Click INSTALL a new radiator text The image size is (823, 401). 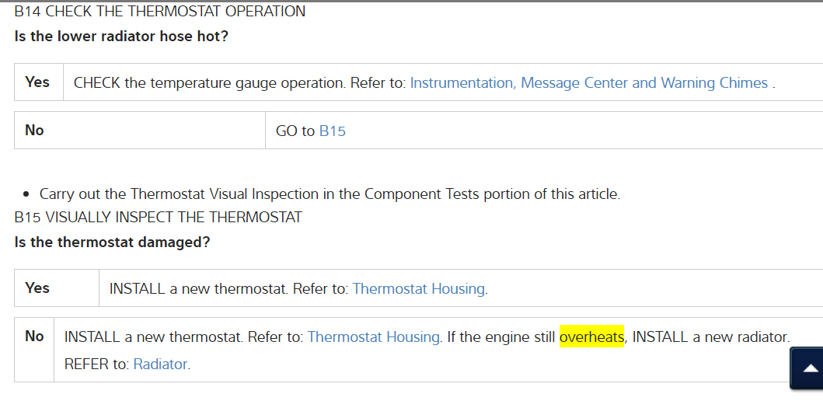pyautogui.click(x=710, y=337)
